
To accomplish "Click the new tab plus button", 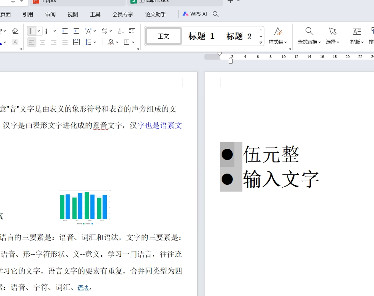I will [x=230, y=2].
